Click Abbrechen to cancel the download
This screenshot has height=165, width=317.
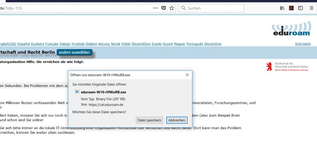click(x=177, y=120)
